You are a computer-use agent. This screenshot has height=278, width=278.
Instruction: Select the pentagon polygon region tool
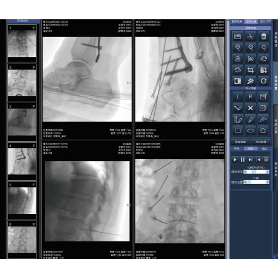coord(263,130)
